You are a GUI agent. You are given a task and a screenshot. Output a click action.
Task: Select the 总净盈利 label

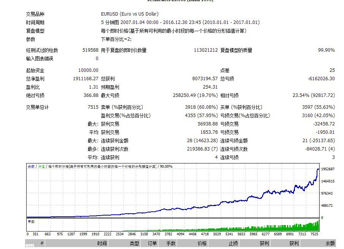(x=35, y=79)
